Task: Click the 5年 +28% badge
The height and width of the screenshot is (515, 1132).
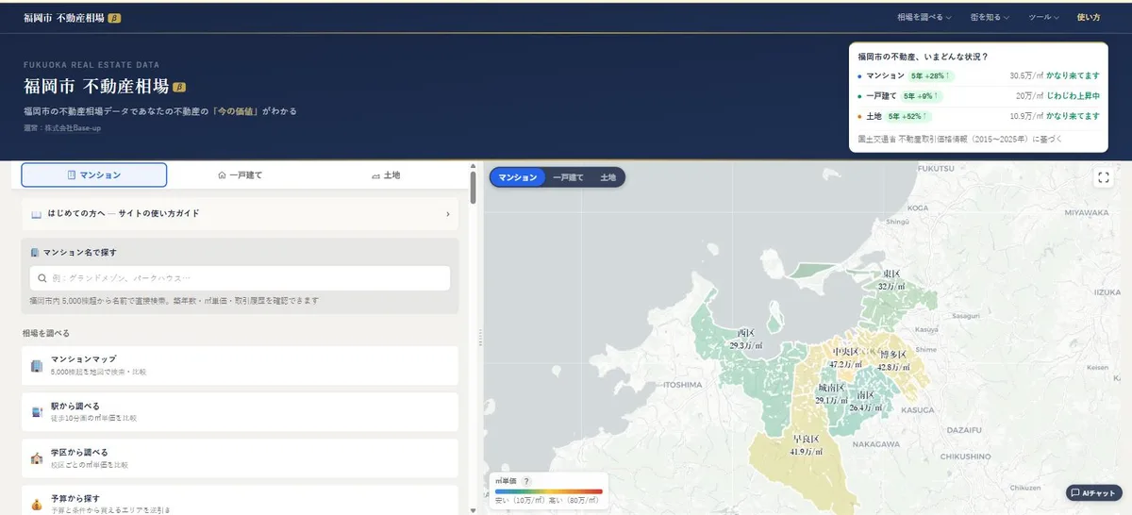Action: (932, 75)
